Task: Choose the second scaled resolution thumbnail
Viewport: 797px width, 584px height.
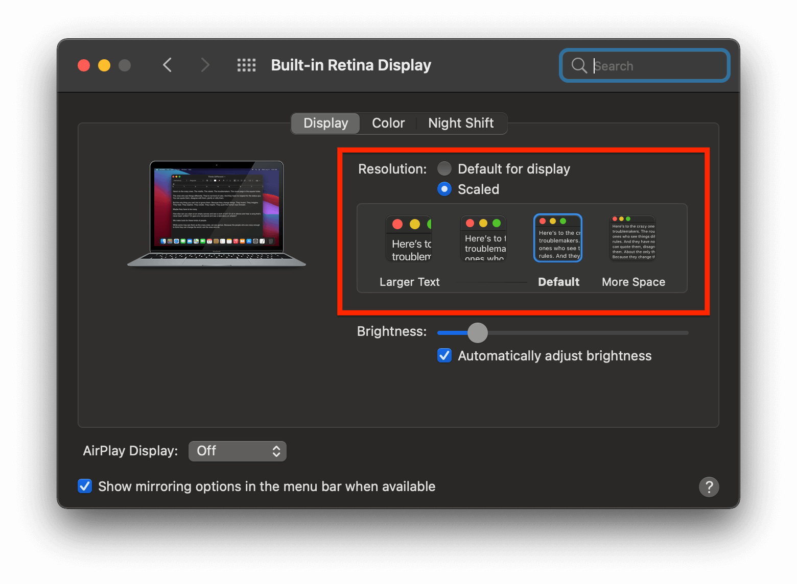Action: click(483, 238)
